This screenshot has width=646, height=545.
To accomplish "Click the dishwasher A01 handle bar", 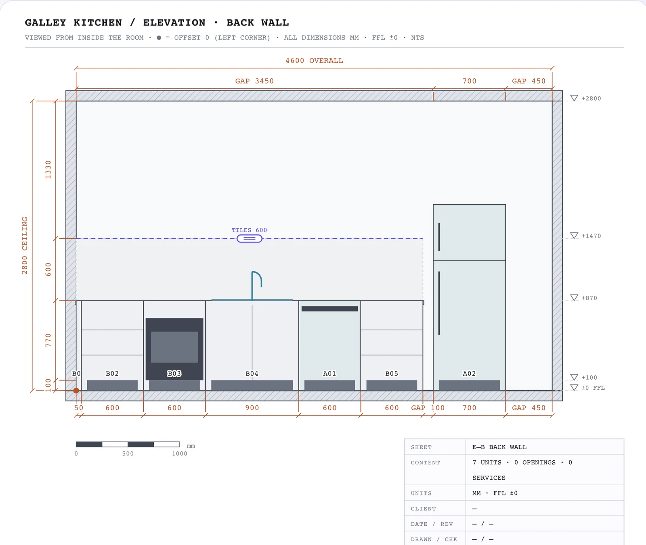I will click(329, 309).
